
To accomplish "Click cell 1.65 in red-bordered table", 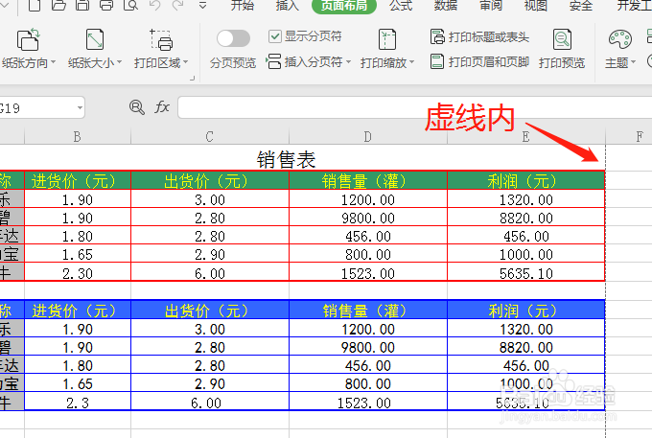I will [78, 254].
